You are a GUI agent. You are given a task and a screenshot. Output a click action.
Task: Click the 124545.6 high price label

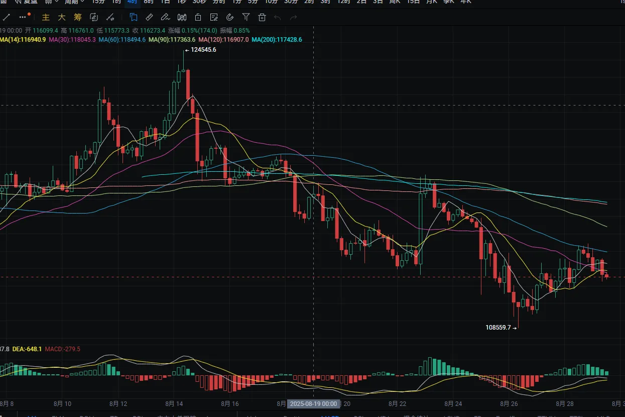click(x=203, y=50)
